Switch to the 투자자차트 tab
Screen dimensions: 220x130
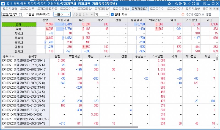coord(27,9)
